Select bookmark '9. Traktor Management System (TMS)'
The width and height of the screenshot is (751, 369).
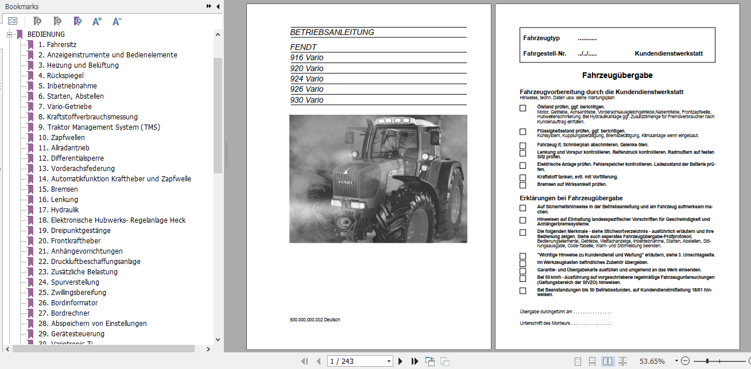99,127
